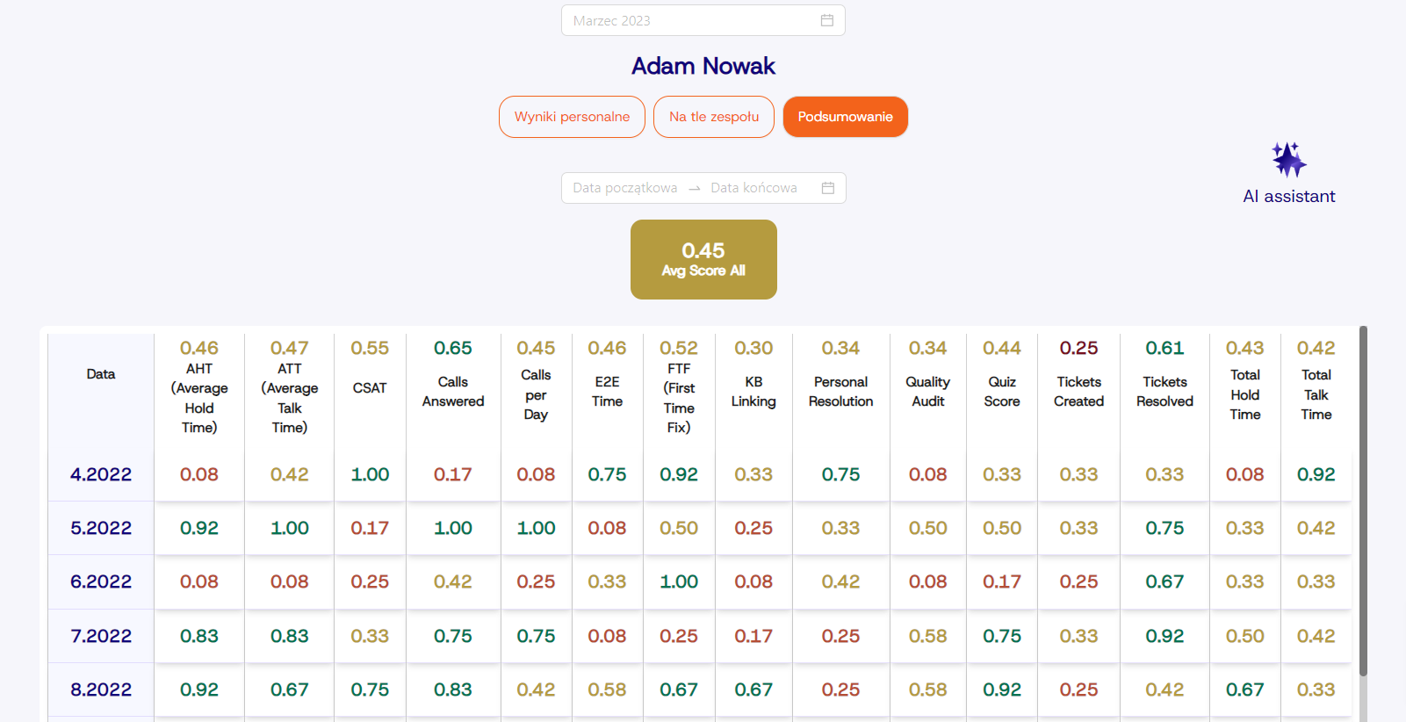Click calendar icon in date range picker
This screenshot has height=722, width=1406.
(x=827, y=188)
